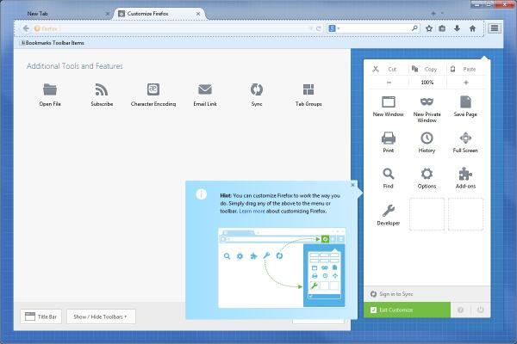
Task: Click the back arrow navigation button
Action: 26,28
